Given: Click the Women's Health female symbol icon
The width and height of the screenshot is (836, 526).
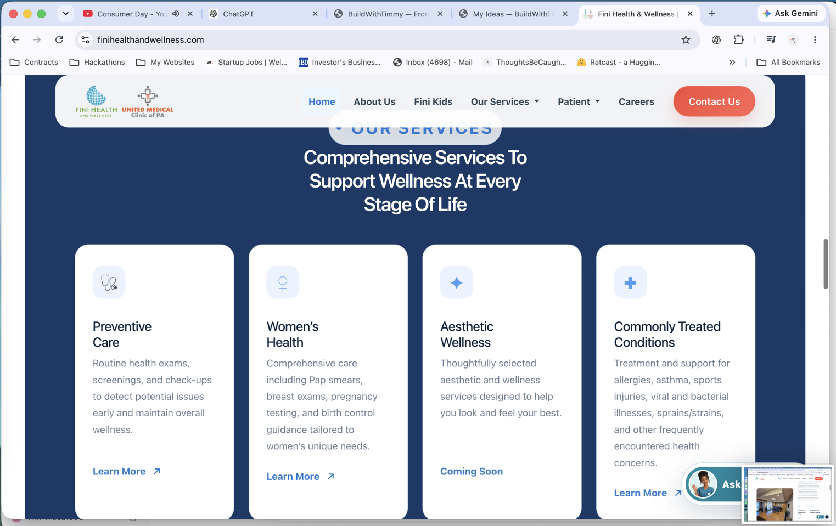Looking at the screenshot, I should point(283,282).
